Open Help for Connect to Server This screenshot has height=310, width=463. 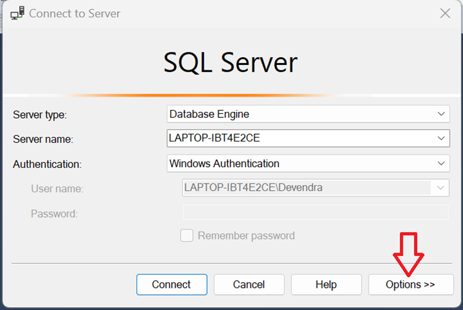tap(326, 284)
